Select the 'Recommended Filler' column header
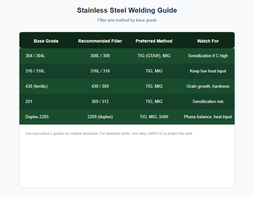 100,41
